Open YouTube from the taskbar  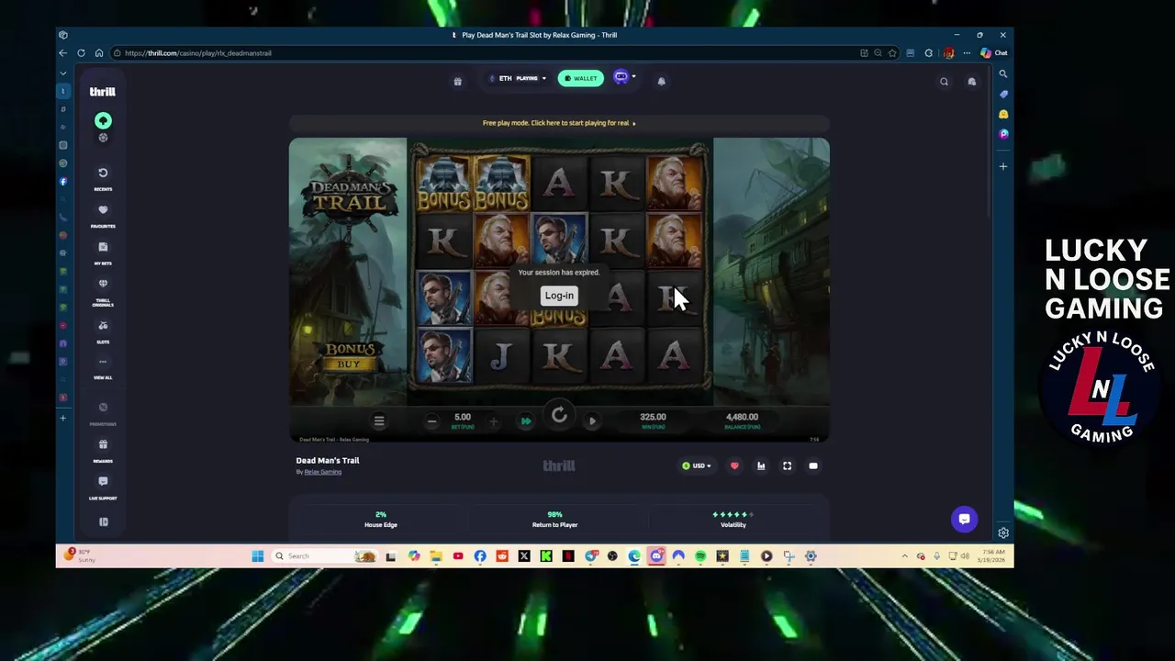(458, 555)
